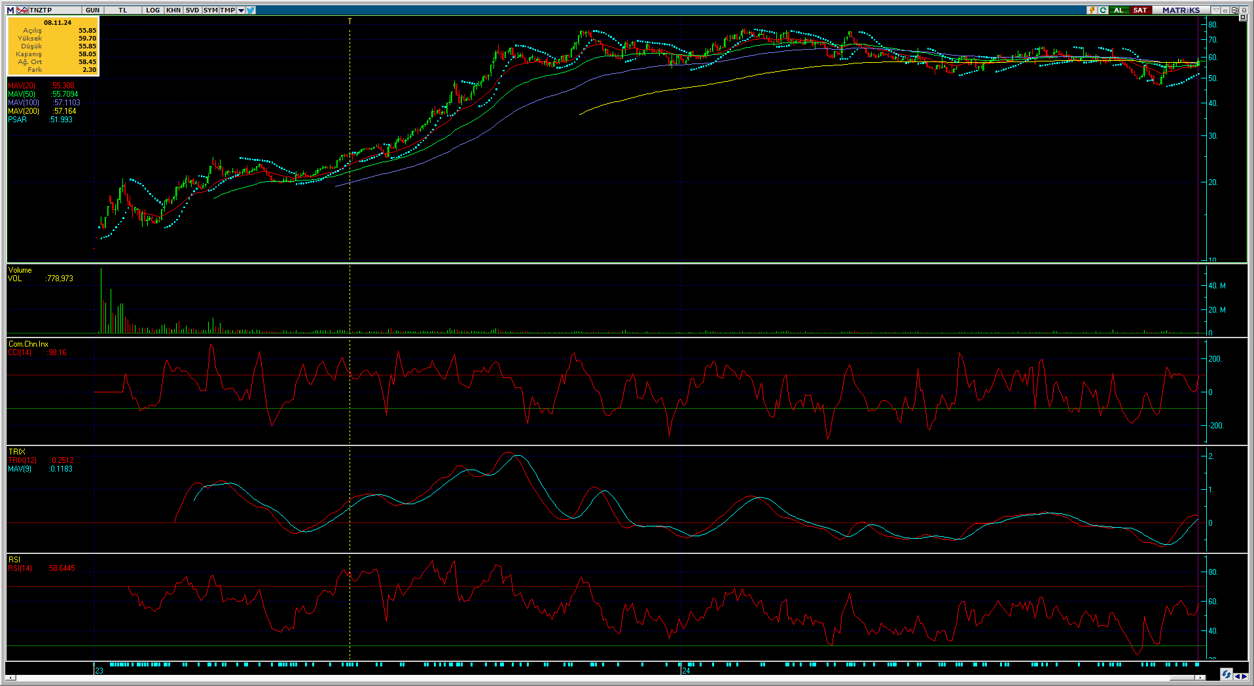Screen dimensions: 1254x686
Task: Click the Yüksek value 59.70
Action: [x=87, y=39]
